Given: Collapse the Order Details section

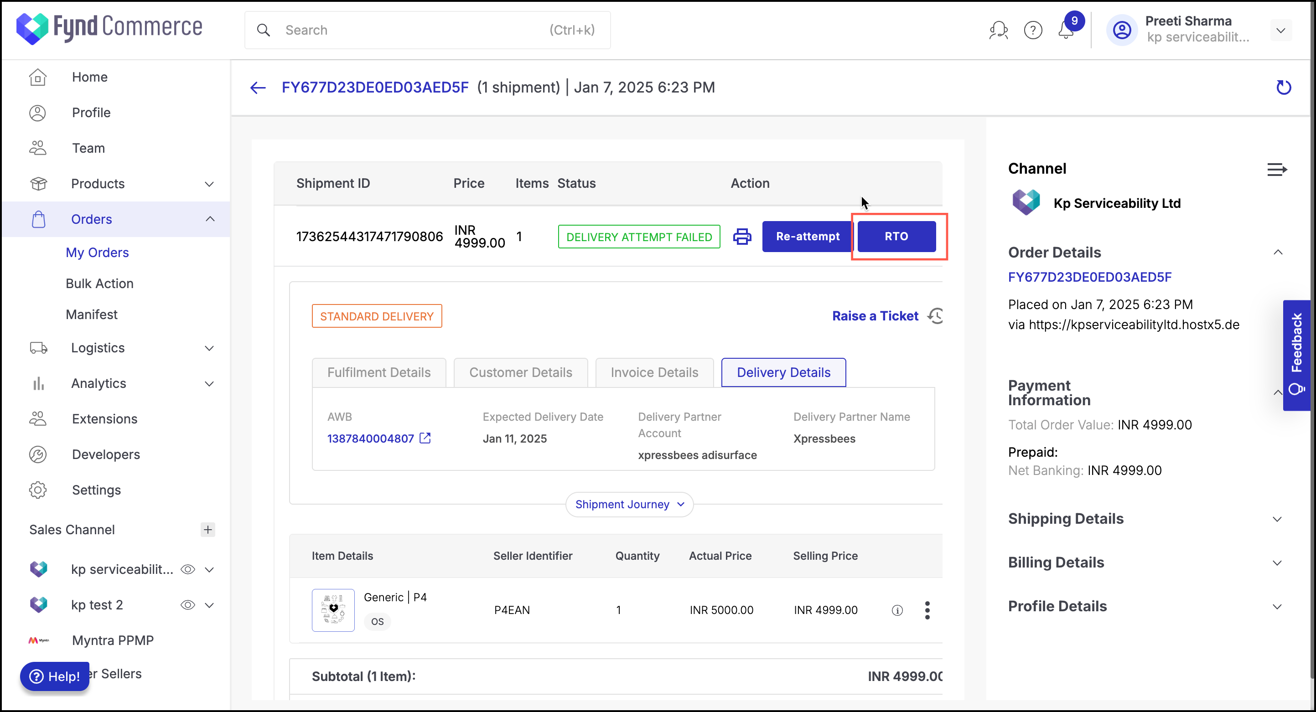Looking at the screenshot, I should click(x=1278, y=252).
